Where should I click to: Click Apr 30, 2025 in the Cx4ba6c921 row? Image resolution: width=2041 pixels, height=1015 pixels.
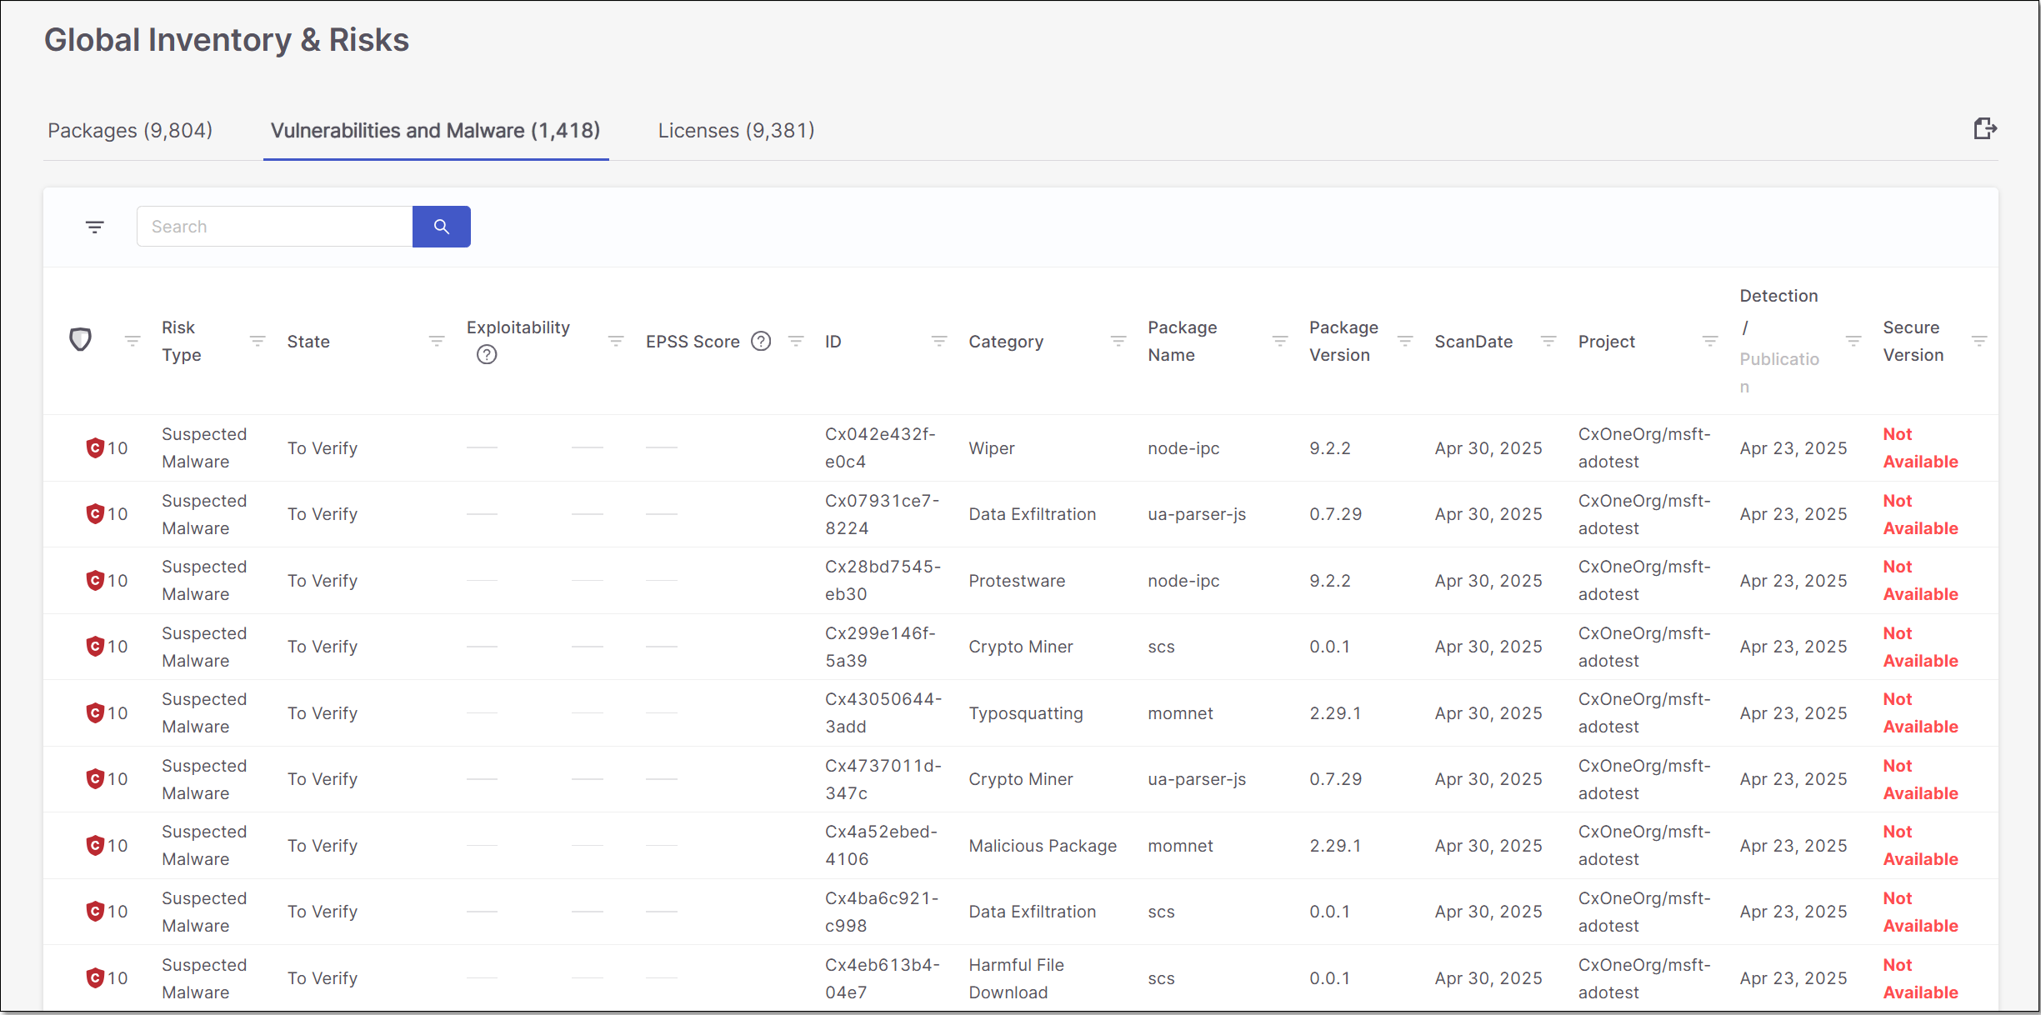1488,912
